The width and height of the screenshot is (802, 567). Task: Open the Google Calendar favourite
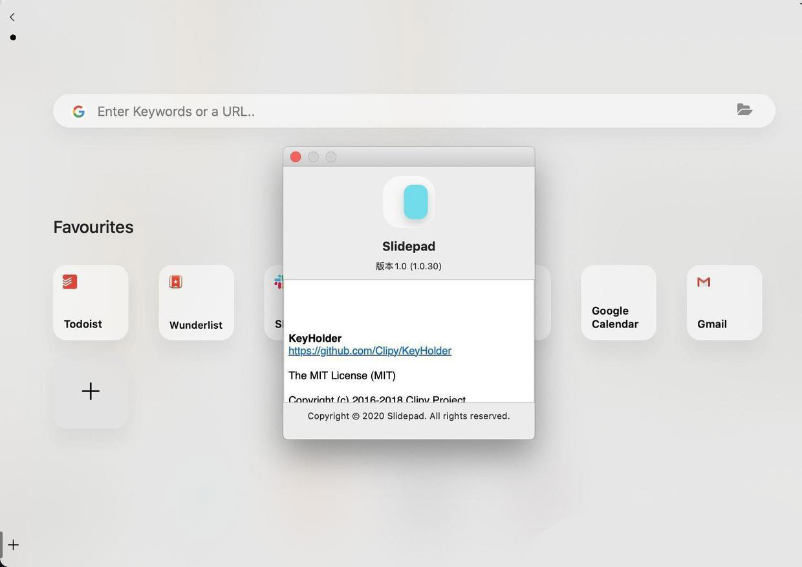pos(618,302)
